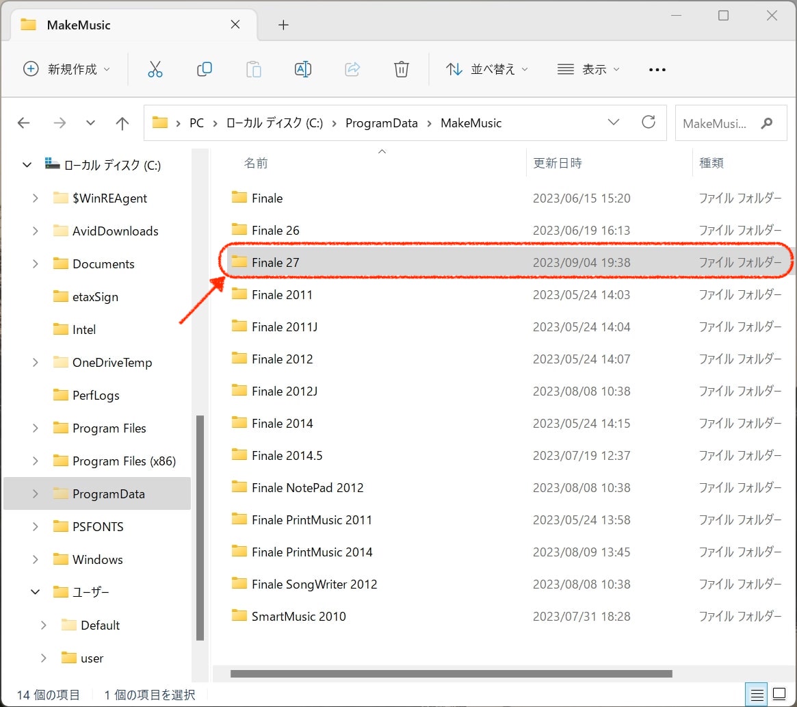Screen dimensions: 797x707
Task: Click PC in the breadcrumb path
Action: (x=197, y=123)
